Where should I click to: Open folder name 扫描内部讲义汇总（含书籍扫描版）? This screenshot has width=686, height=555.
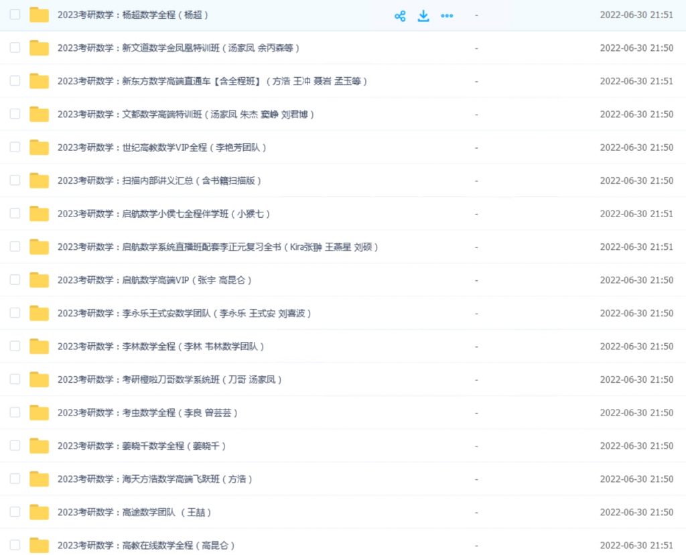point(159,181)
